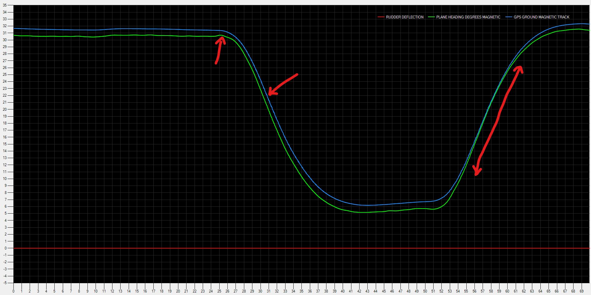Click the 0 tick label on the vertical axis

6,248
